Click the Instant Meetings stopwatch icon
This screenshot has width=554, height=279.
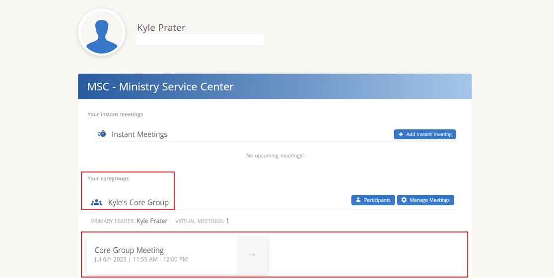102,134
